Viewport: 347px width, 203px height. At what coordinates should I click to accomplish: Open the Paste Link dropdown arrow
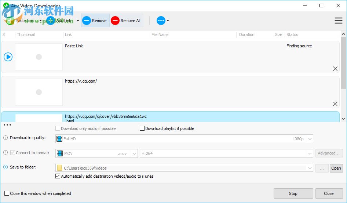40,21
